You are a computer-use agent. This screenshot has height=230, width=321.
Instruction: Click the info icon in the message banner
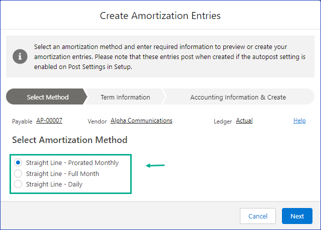[20, 56]
